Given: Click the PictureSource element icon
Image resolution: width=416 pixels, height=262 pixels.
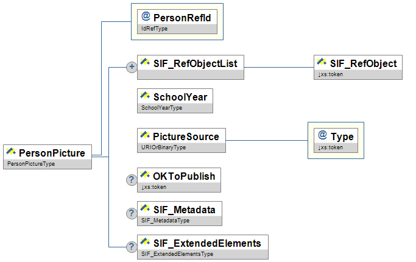Looking at the screenshot, I should 145,135.
